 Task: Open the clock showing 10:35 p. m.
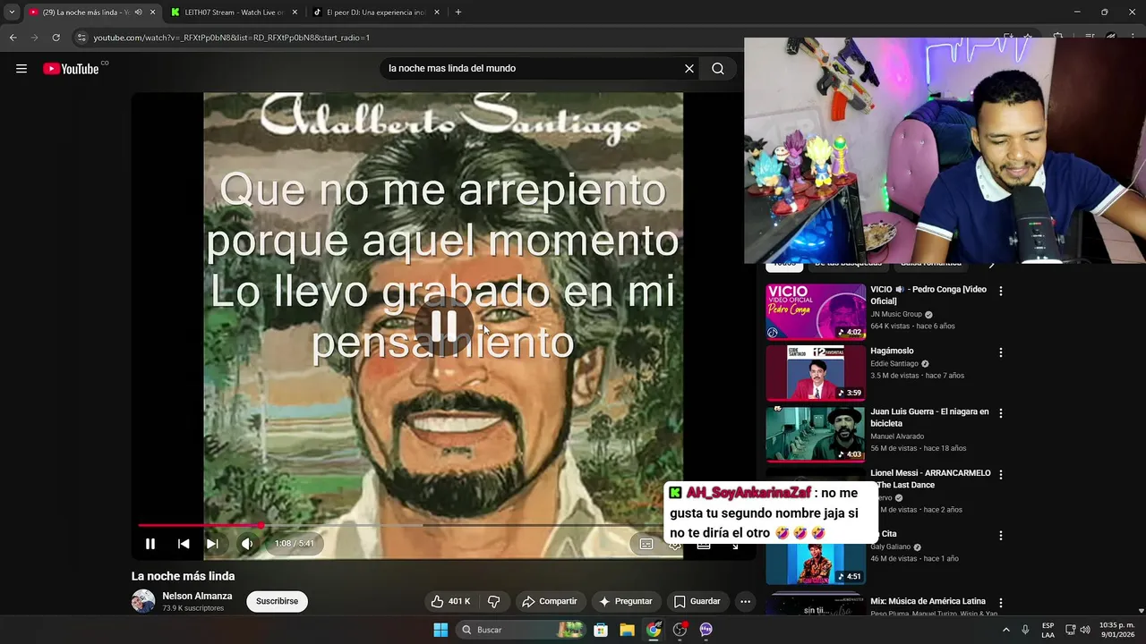[x=1117, y=630]
